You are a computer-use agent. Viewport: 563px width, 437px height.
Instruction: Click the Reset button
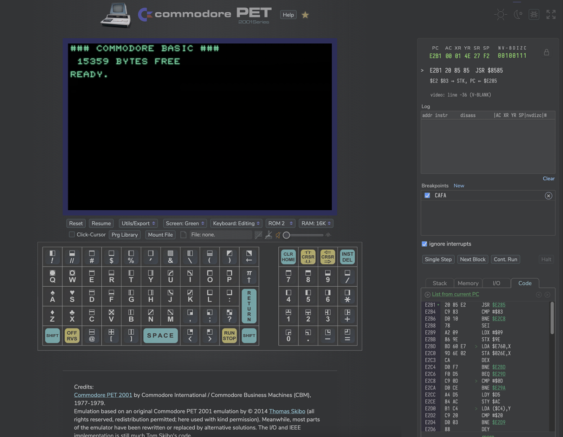click(76, 223)
